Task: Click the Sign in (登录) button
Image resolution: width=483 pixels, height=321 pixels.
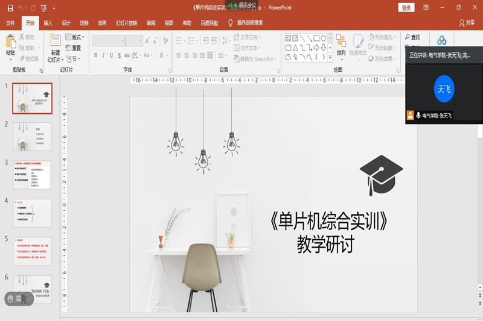Action: [406, 8]
